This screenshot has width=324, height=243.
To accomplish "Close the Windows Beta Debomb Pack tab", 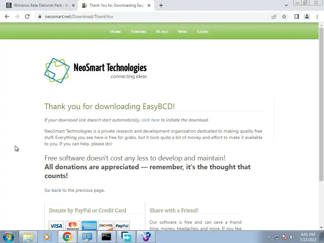I will [73, 6].
